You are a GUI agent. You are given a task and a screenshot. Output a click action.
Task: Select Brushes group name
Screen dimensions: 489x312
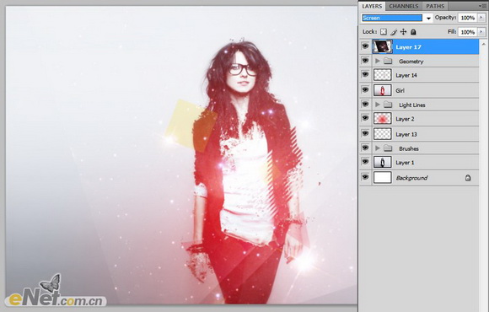(409, 148)
